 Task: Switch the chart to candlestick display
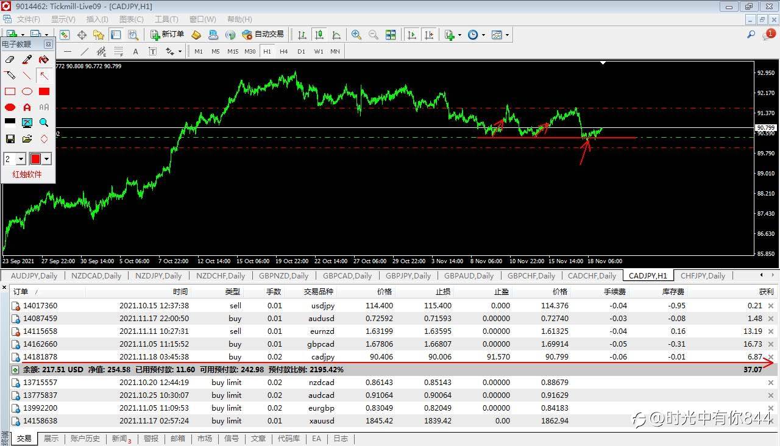pos(319,35)
